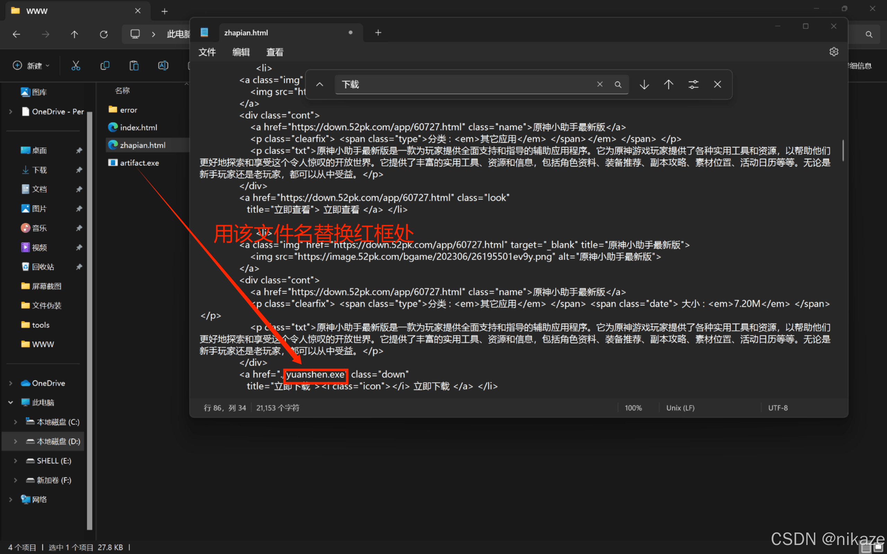Find next match with down arrow
Screen dimensions: 887x554
click(644, 84)
